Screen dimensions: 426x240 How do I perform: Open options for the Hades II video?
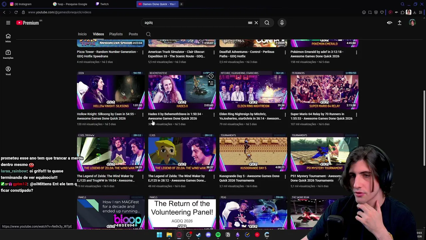(x=214, y=115)
